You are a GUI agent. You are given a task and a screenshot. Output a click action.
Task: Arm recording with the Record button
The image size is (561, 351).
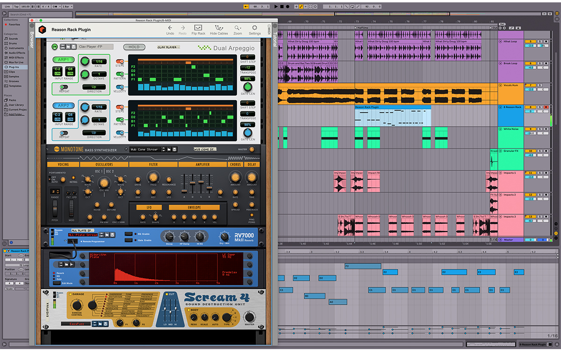tap(288, 7)
